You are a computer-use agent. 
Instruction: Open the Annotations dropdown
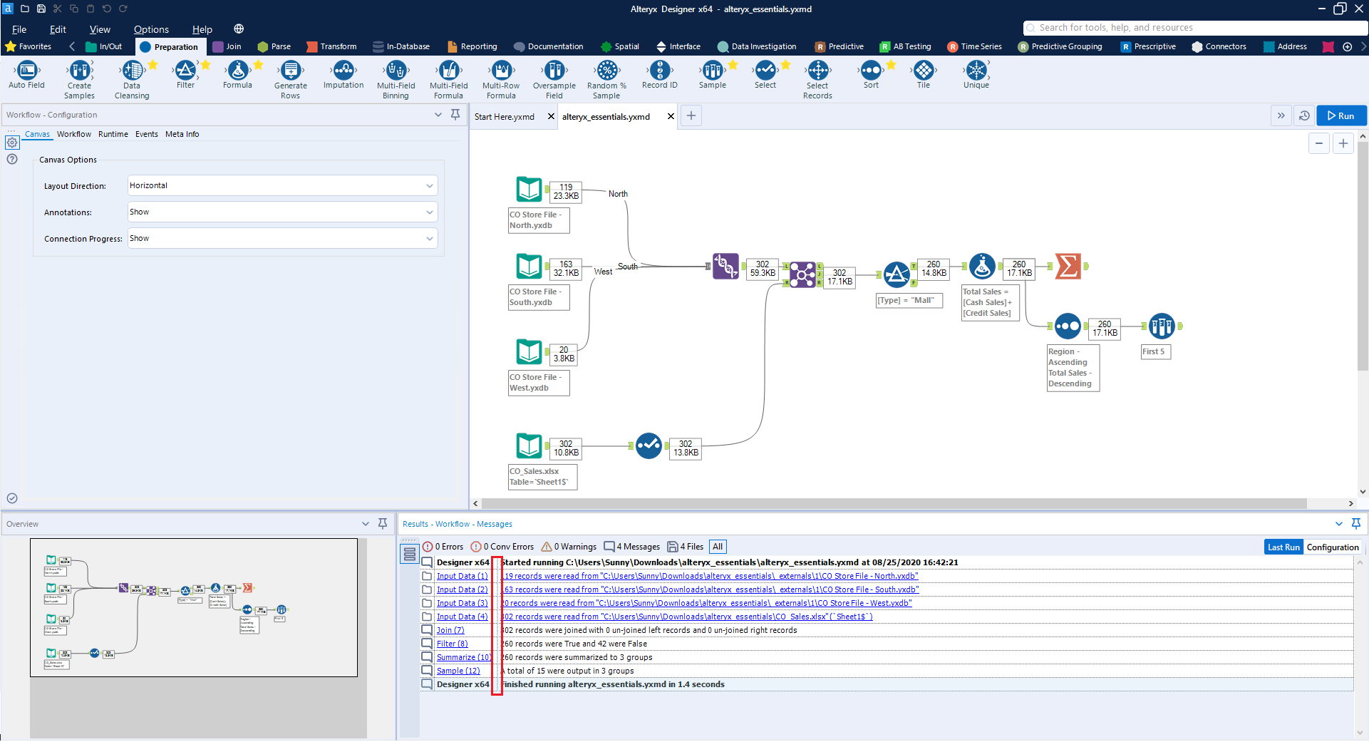282,212
